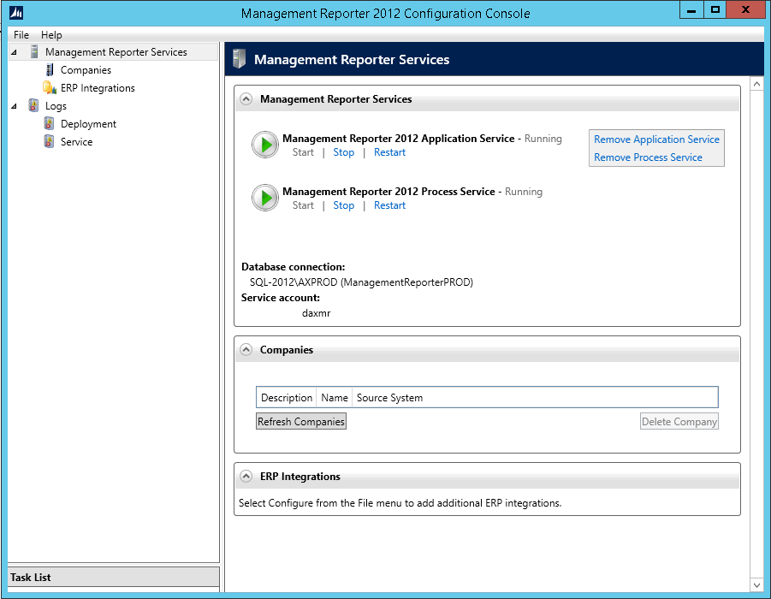Stop the Application Service

pyautogui.click(x=343, y=152)
